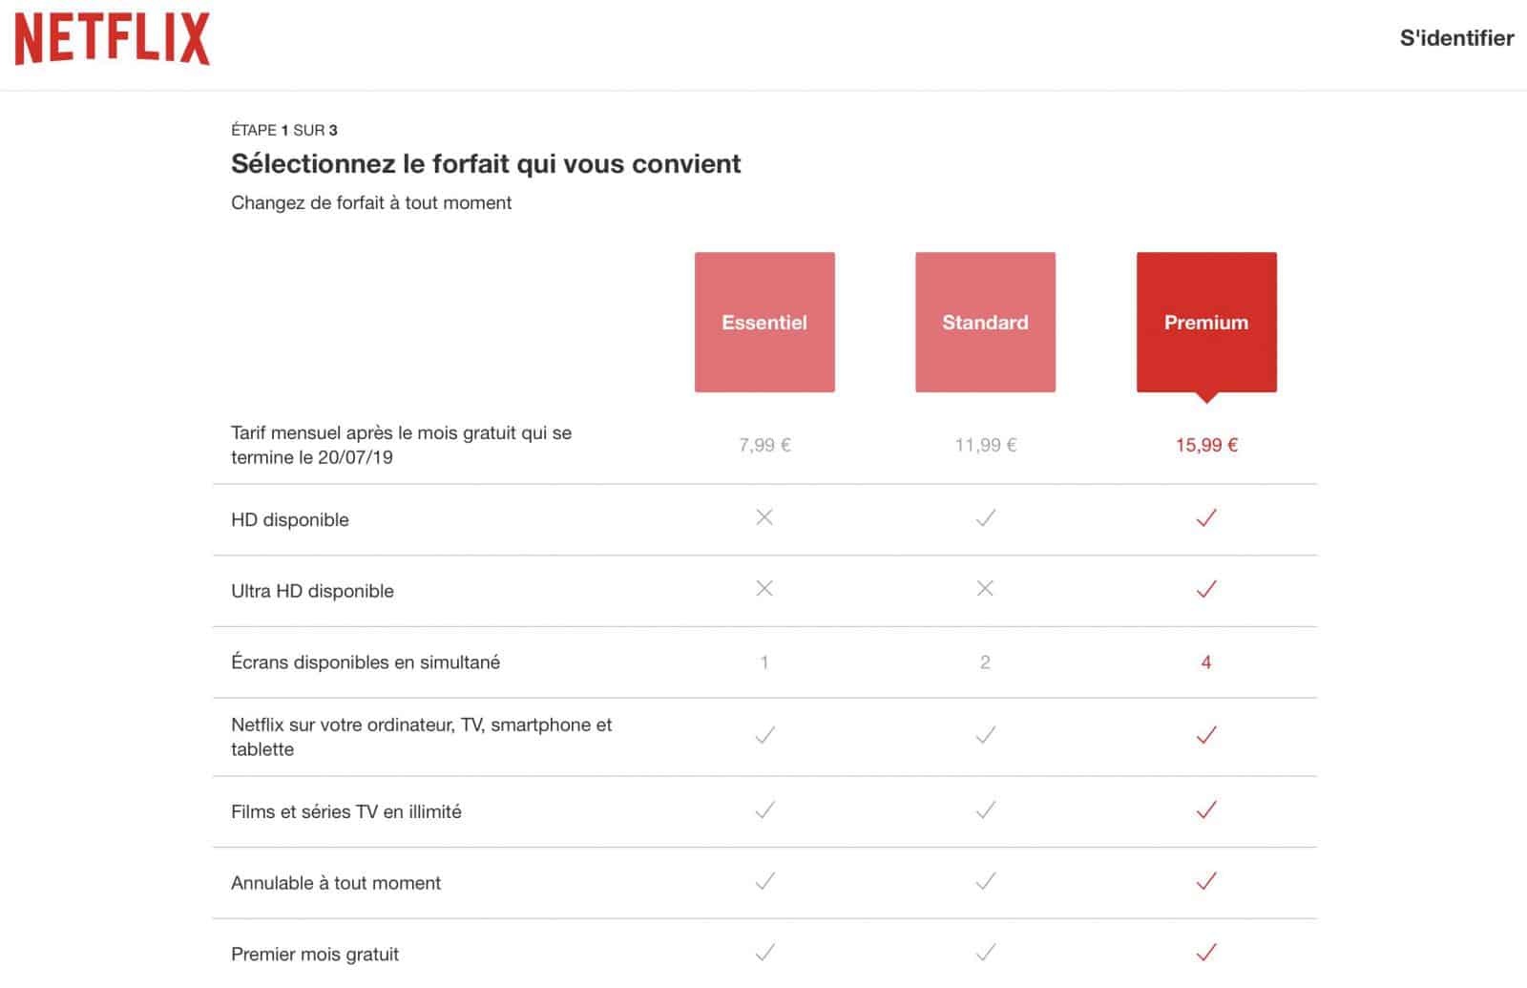
Task: Click the Premium column header arrow indicator
Action: click(x=1206, y=394)
